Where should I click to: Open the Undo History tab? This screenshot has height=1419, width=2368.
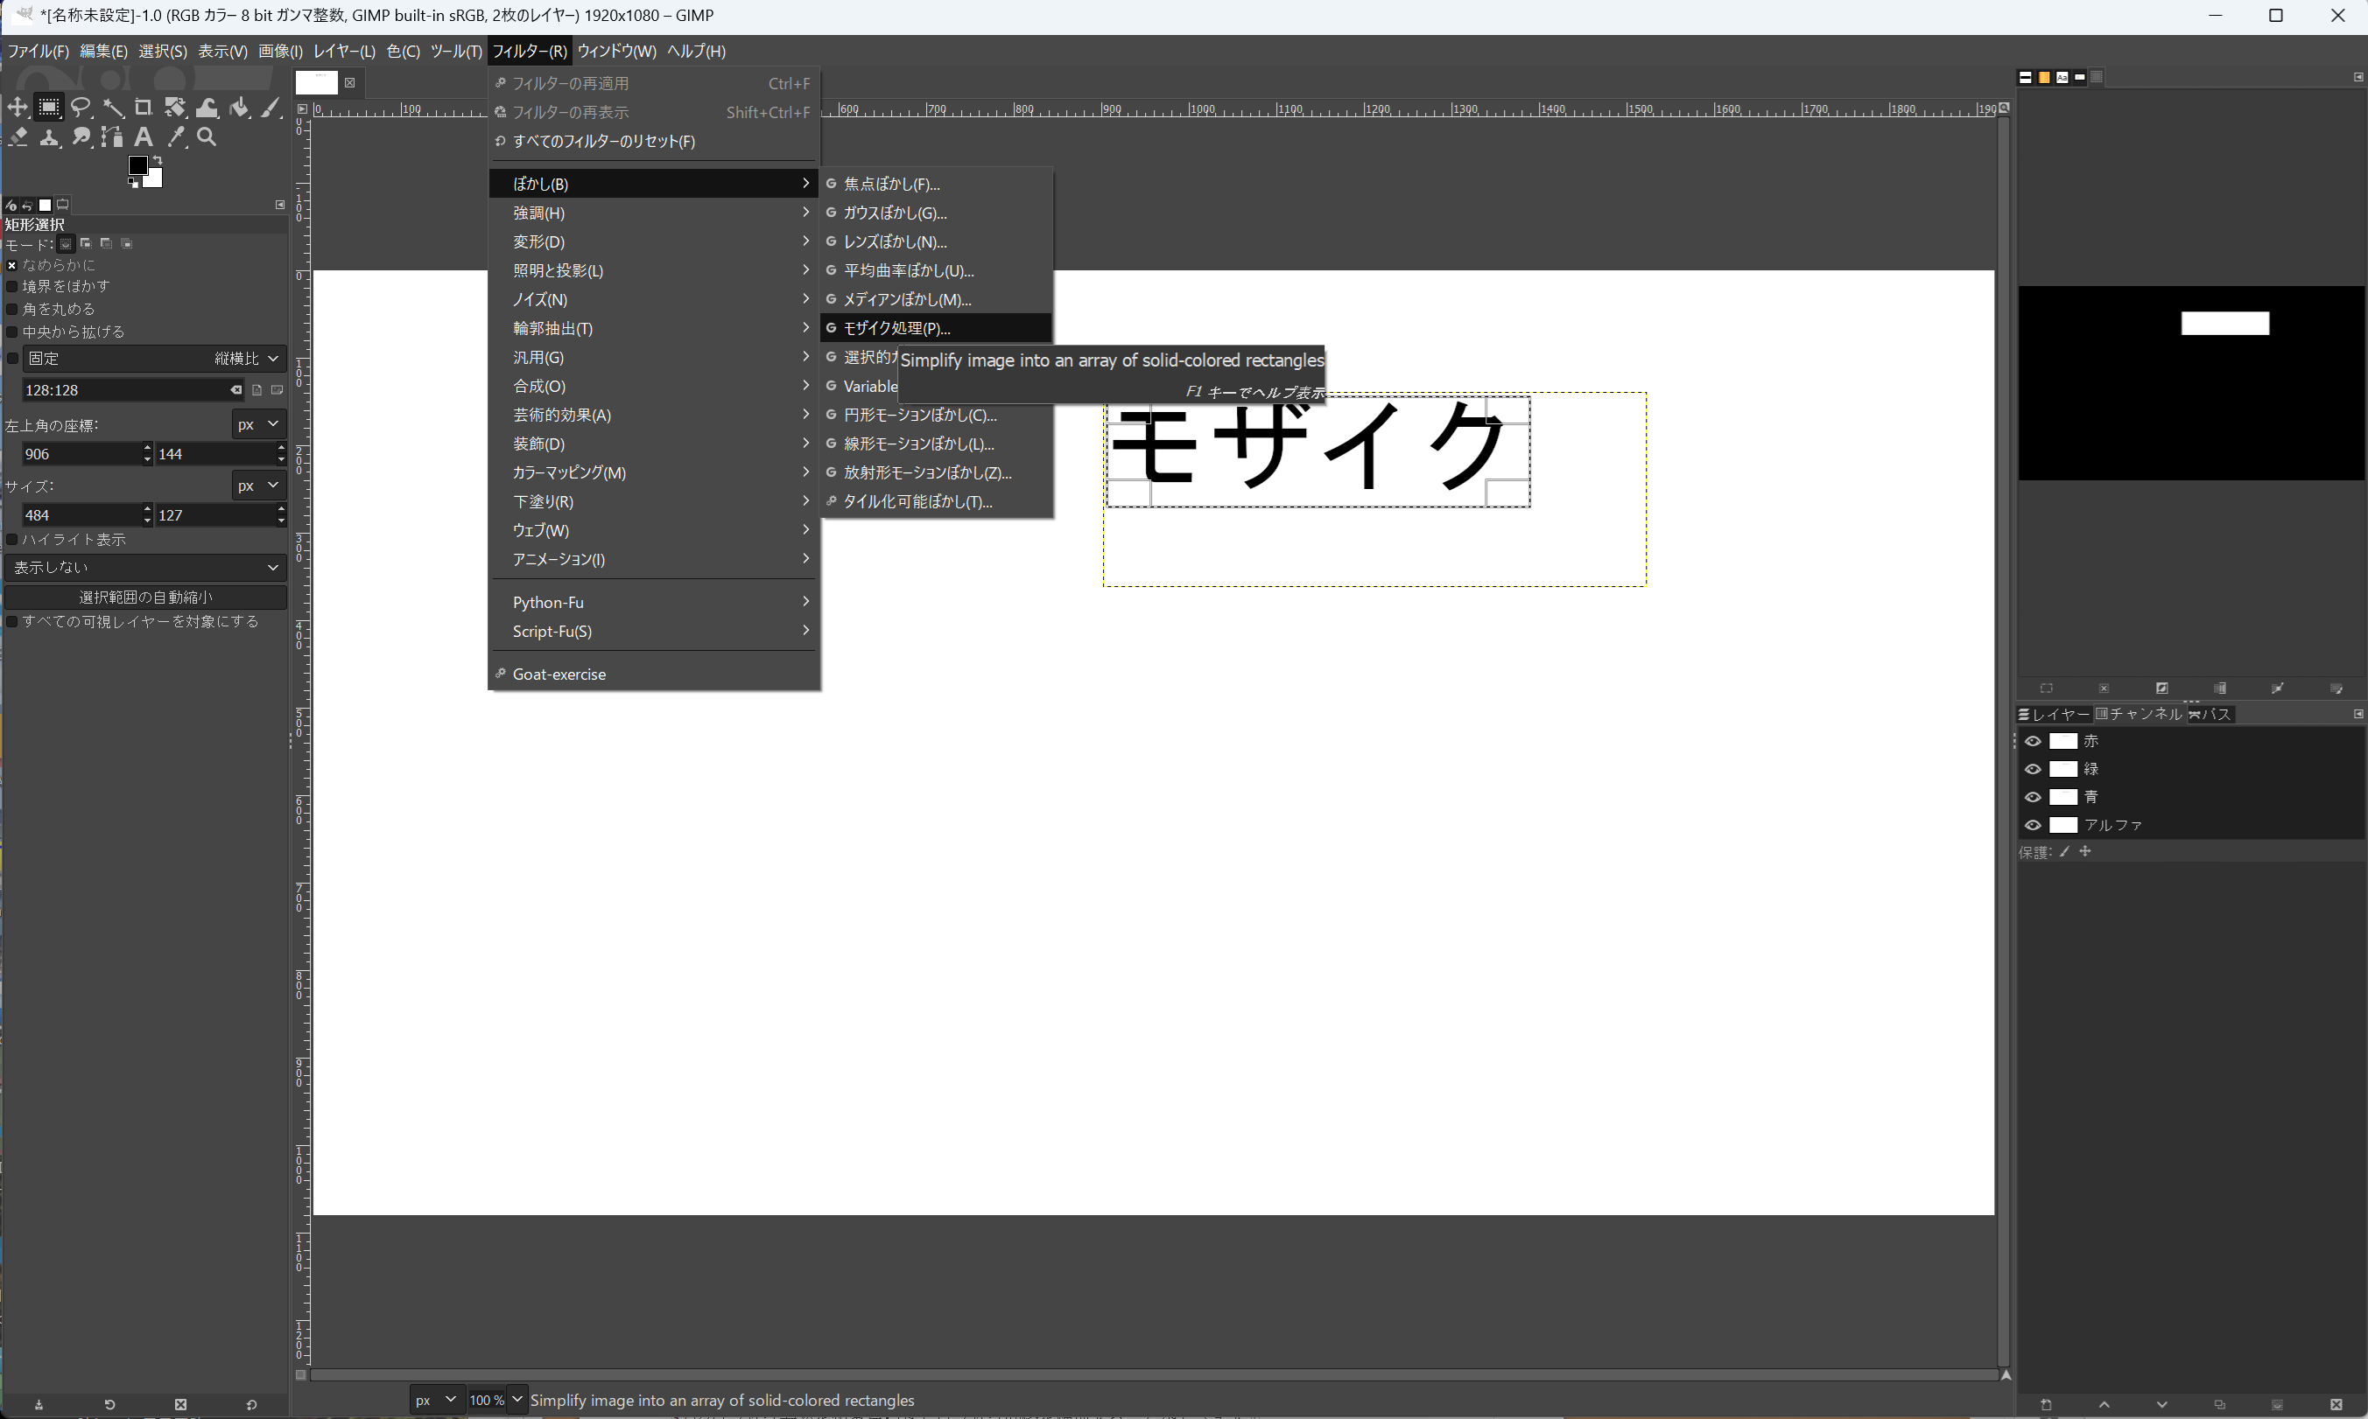click(x=28, y=205)
